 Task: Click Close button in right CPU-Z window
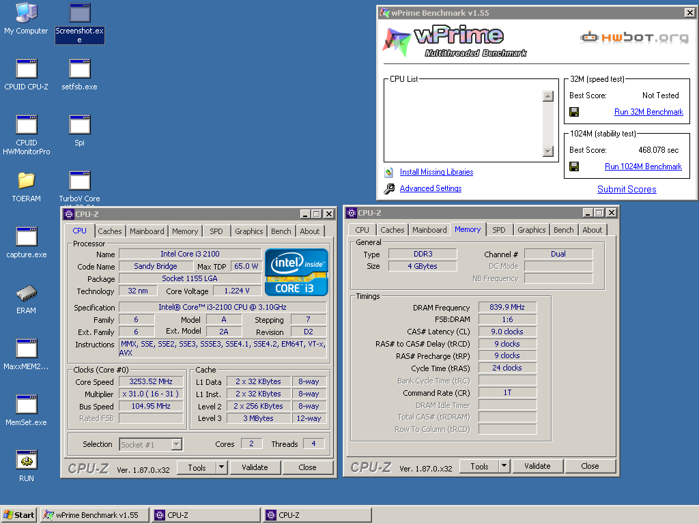(590, 466)
